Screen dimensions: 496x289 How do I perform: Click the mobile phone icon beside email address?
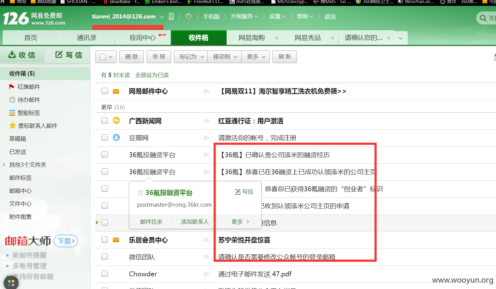point(171,16)
